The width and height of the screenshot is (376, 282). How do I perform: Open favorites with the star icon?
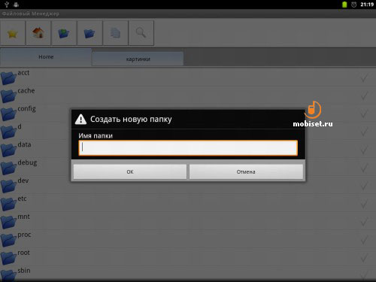[x=13, y=33]
